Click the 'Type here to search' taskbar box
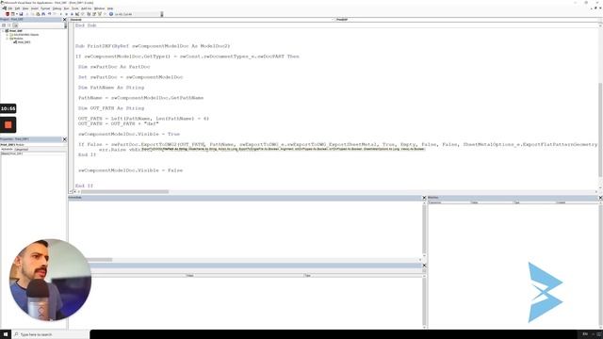The image size is (603, 339). 51,334
